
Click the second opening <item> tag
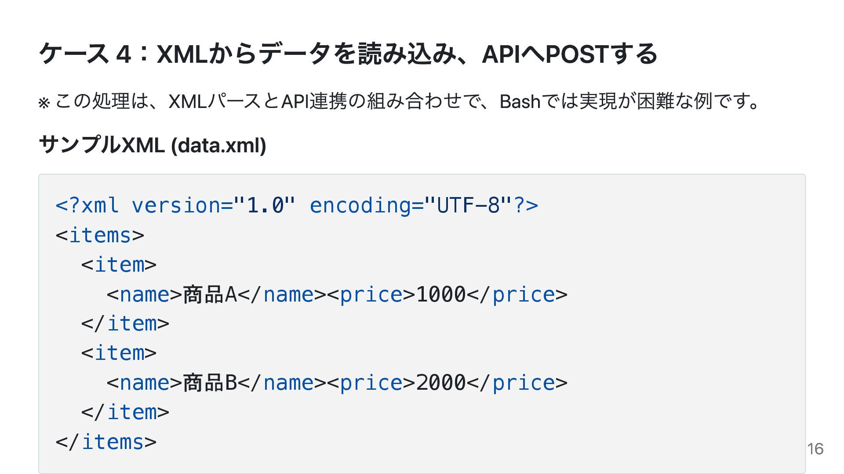pyautogui.click(x=119, y=353)
